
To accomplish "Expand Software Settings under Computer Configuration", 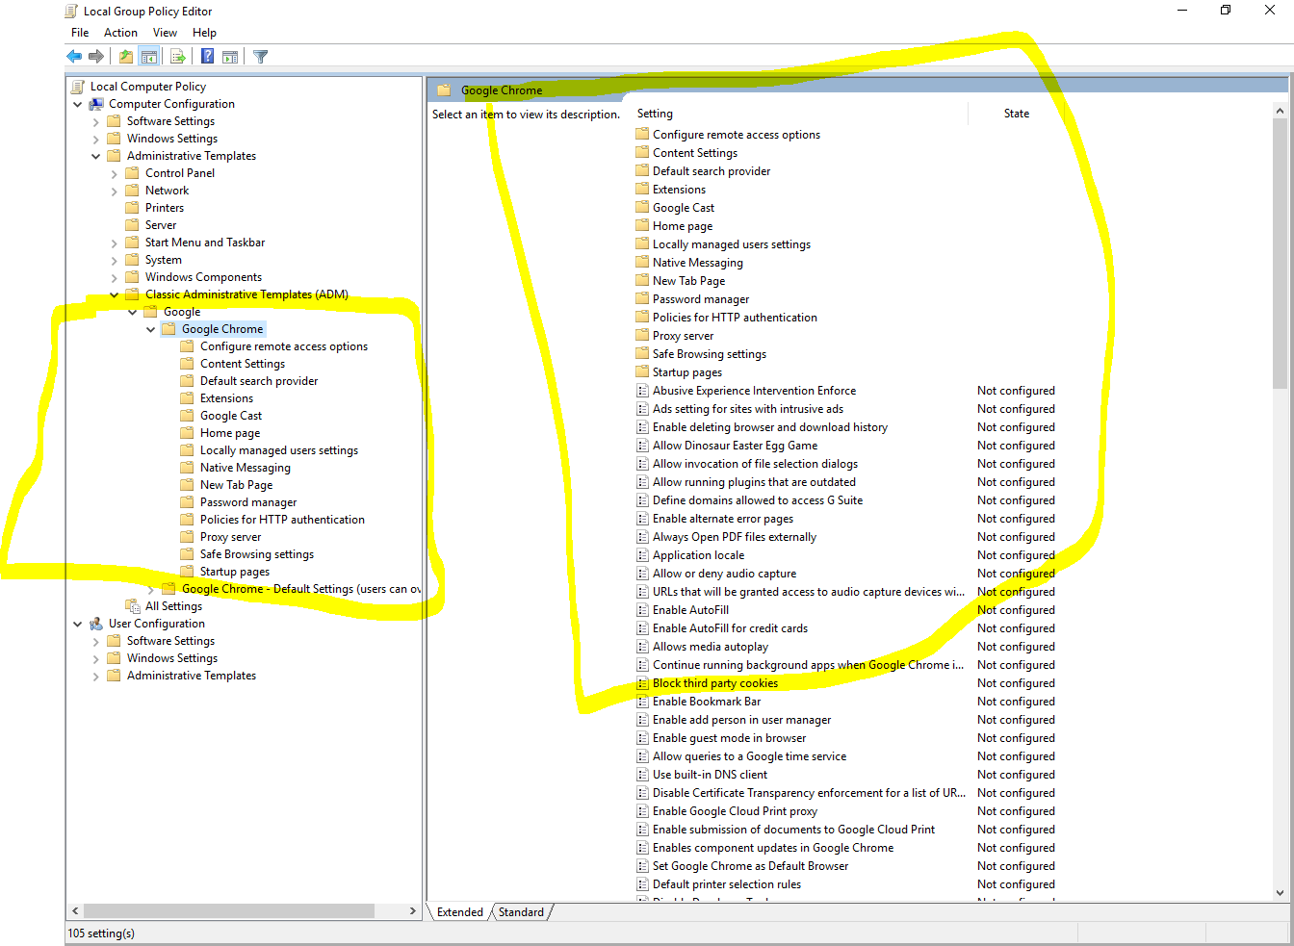I will (96, 121).
